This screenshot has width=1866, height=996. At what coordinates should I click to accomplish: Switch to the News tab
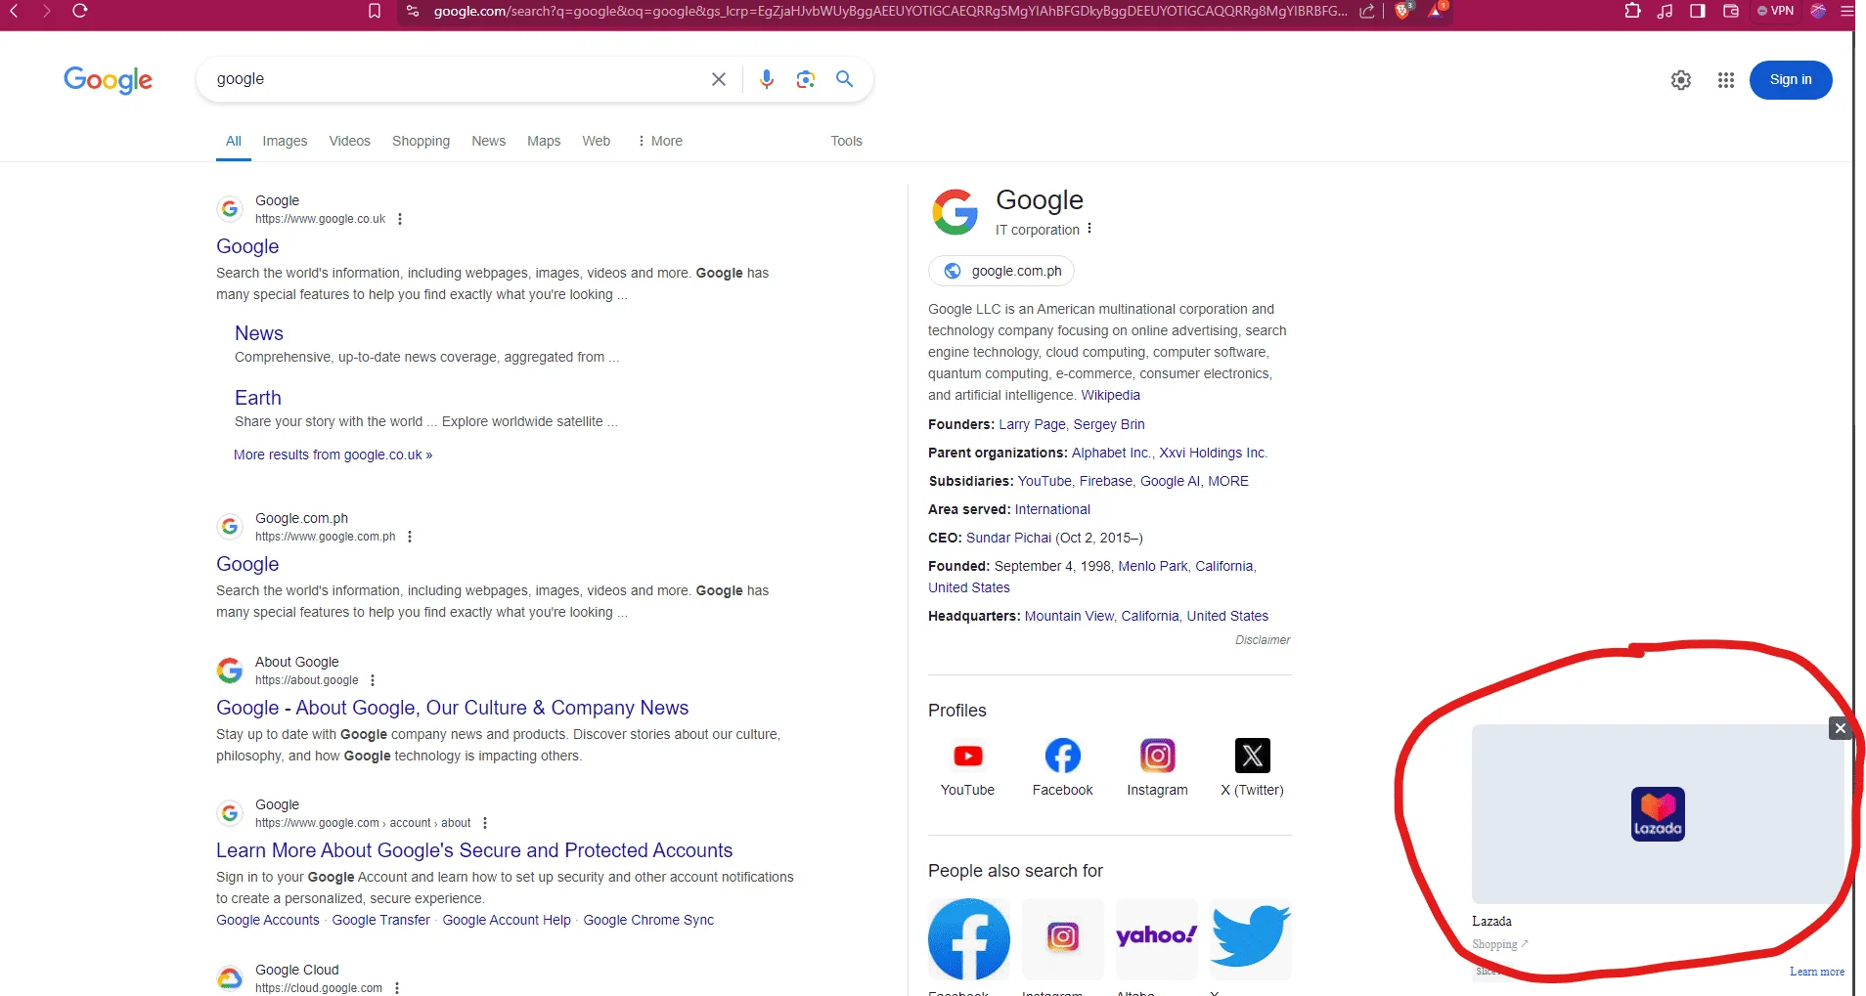click(488, 141)
